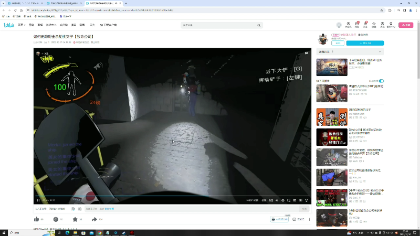Image resolution: width=420 pixels, height=236 pixels.
Task: Open the Anime tab in the header
Action: [x=31, y=25]
